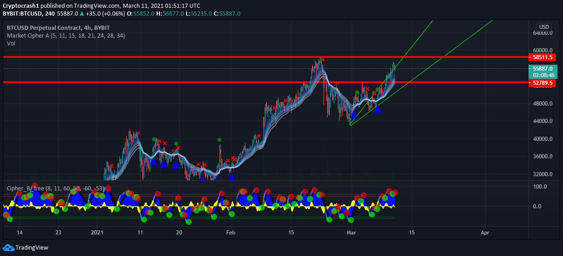This screenshot has height=256, width=563.
Task: Select the Market Cipher A indicator legend
Action: click(66, 35)
